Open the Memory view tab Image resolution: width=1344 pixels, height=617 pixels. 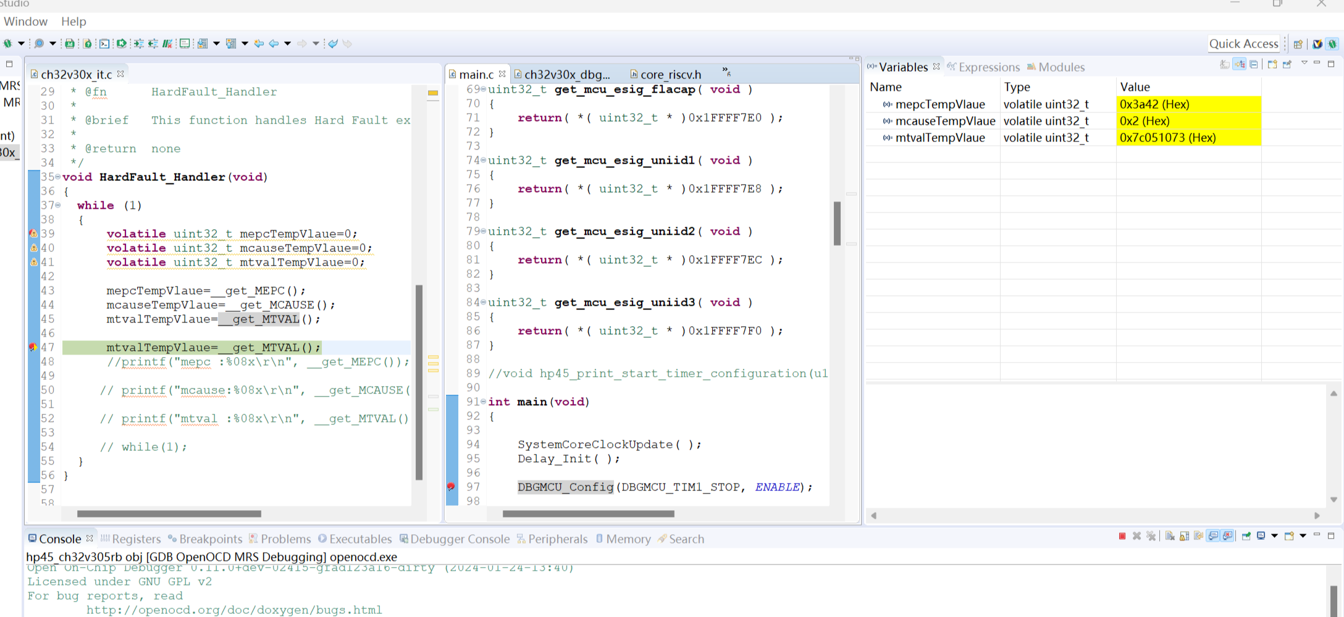[623, 539]
